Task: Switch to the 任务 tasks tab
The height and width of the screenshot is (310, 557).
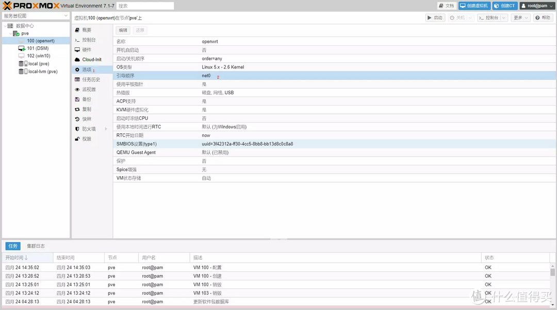Action: click(x=13, y=246)
